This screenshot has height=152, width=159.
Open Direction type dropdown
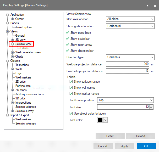coord(130,57)
